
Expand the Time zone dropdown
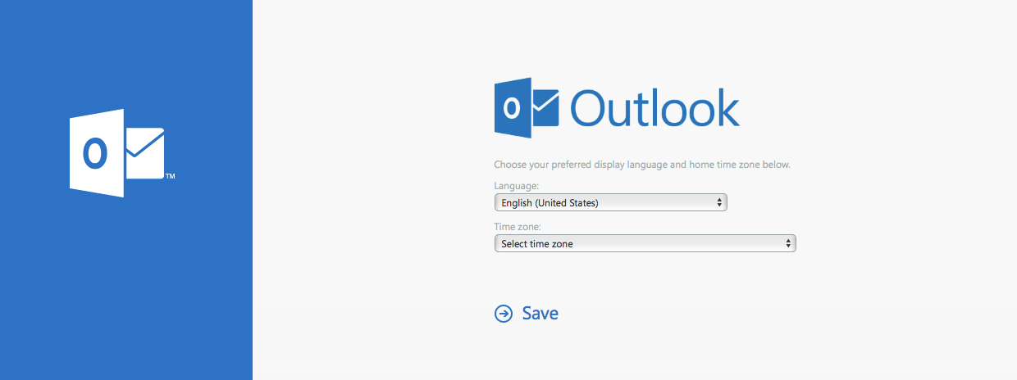coord(645,243)
